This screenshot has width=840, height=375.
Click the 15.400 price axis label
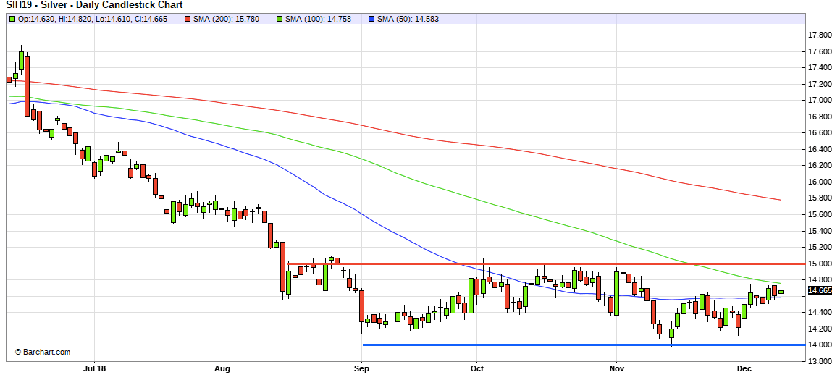pyautogui.click(x=820, y=232)
